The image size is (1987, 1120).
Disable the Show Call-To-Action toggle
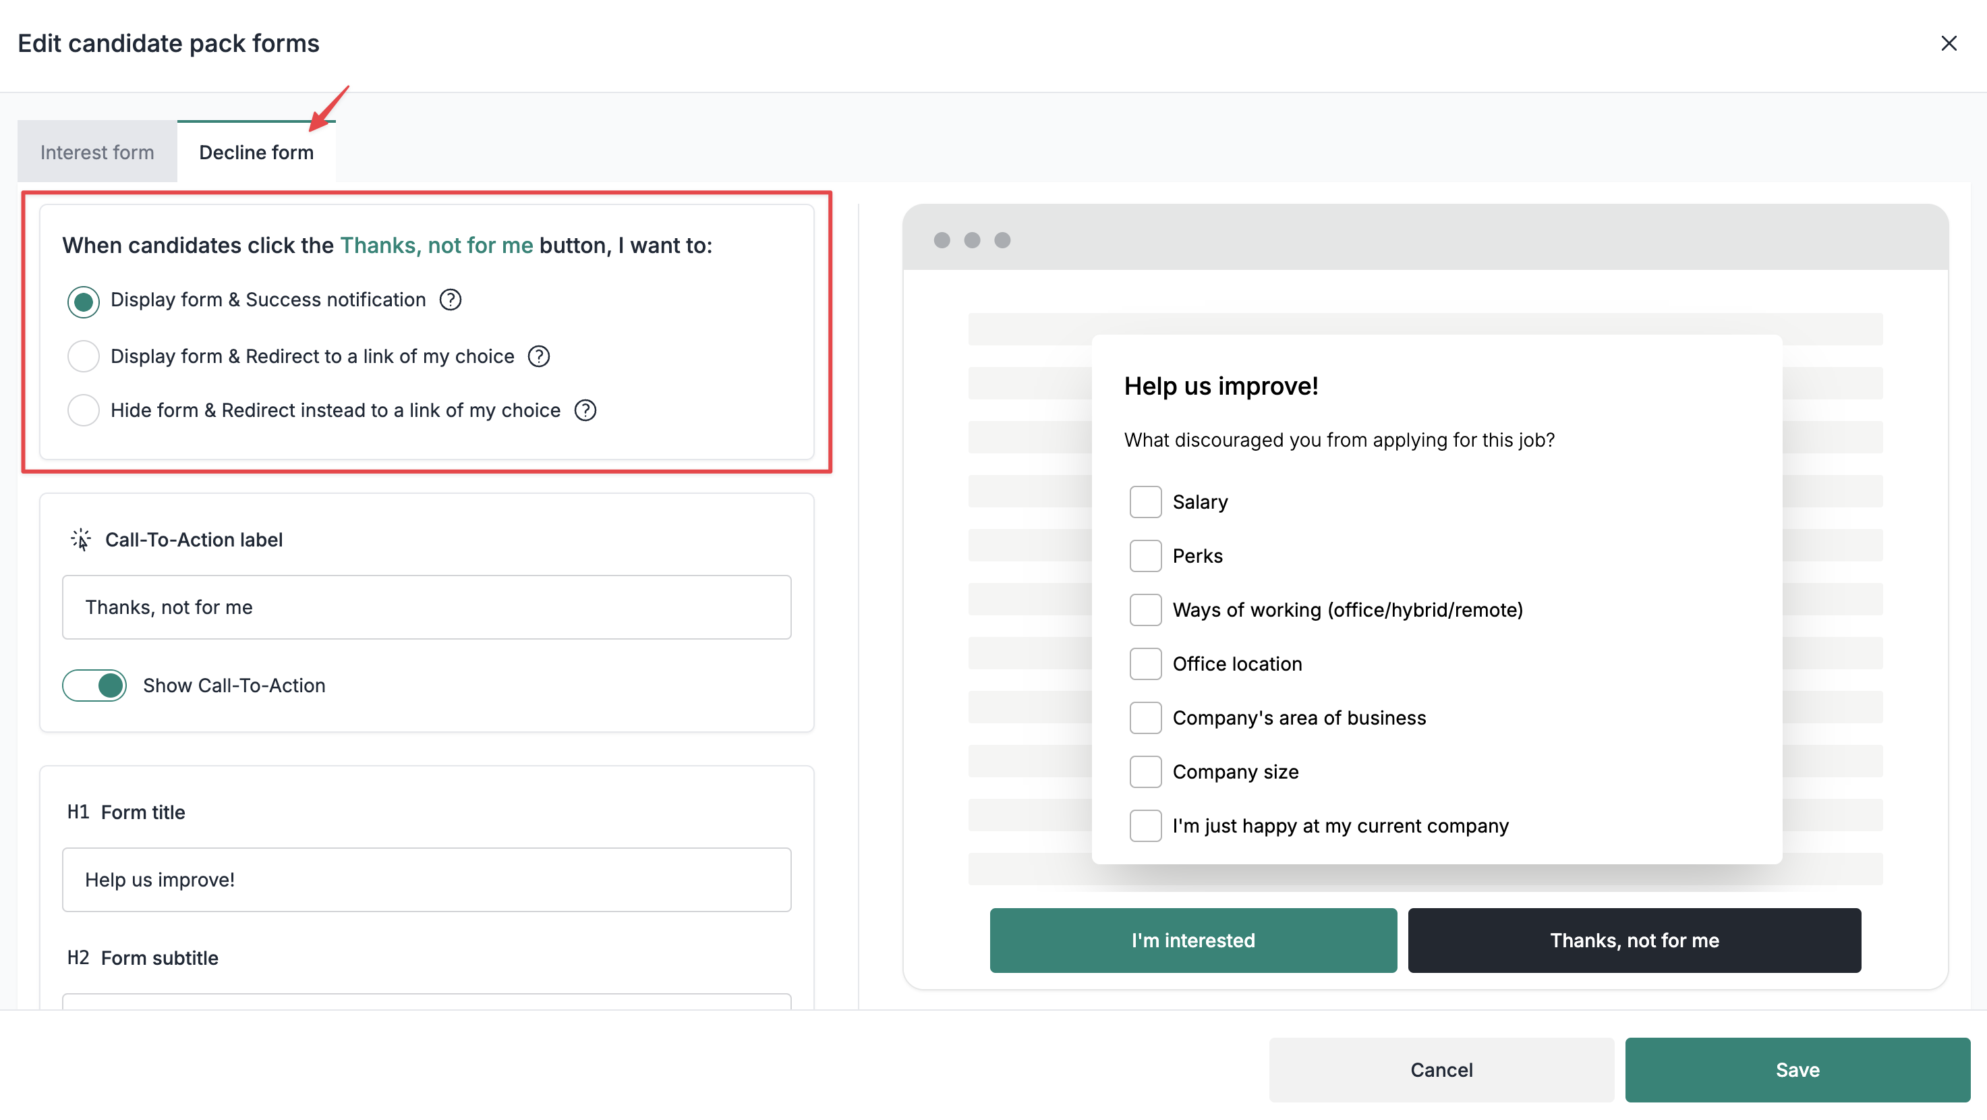94,685
